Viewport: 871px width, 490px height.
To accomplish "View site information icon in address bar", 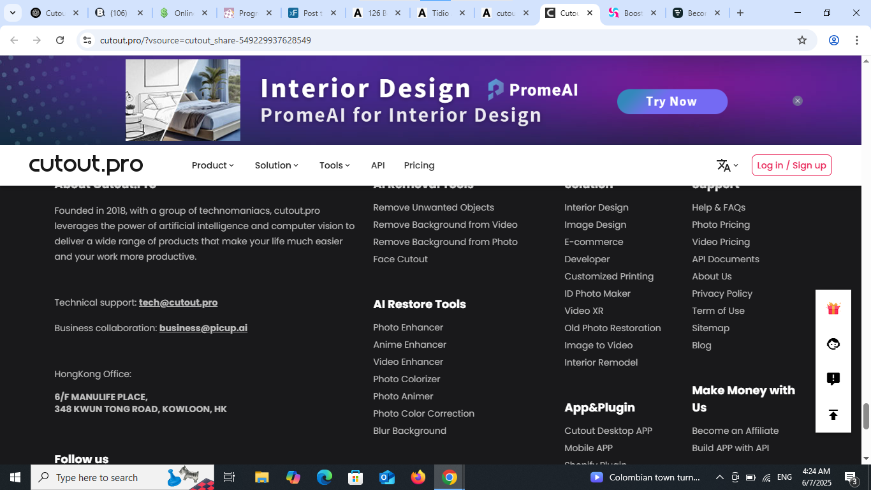I will (87, 40).
